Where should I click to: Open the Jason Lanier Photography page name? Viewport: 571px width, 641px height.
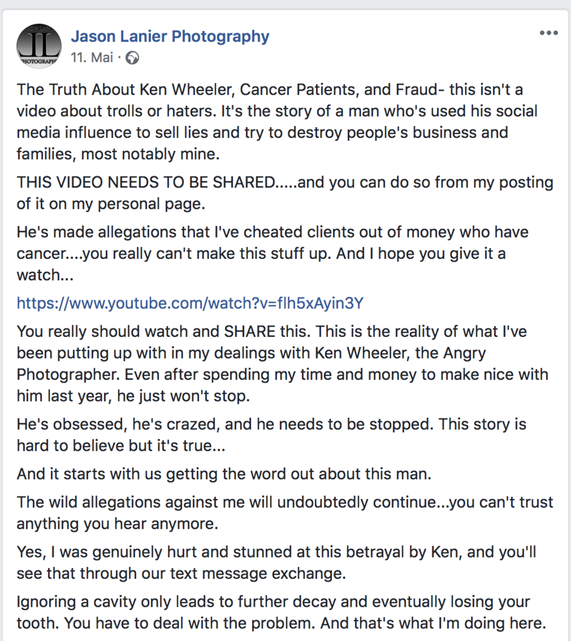(x=170, y=36)
